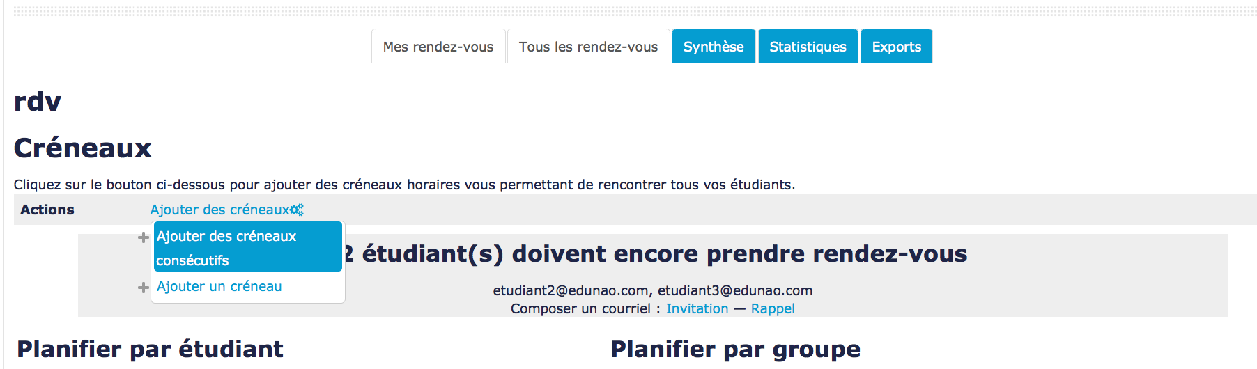The height and width of the screenshot is (369, 1257).
Task: Click the etudiant2@edunao.com address
Action: tap(571, 290)
